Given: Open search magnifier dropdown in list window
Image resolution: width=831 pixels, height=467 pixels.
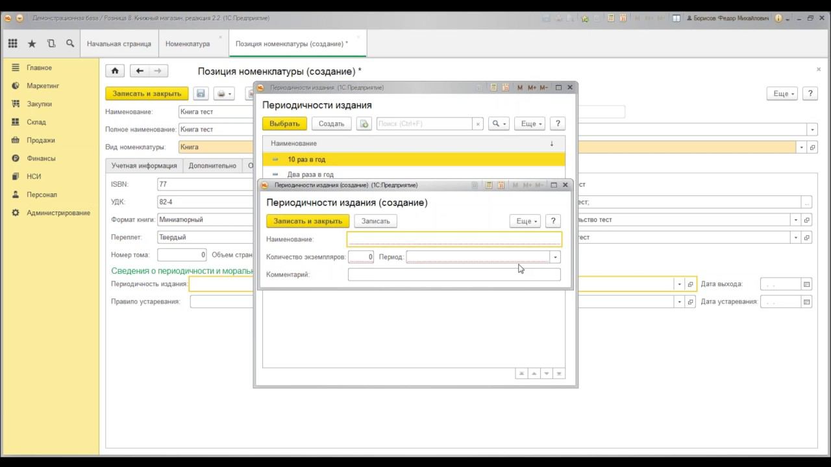Looking at the screenshot, I should [x=499, y=123].
